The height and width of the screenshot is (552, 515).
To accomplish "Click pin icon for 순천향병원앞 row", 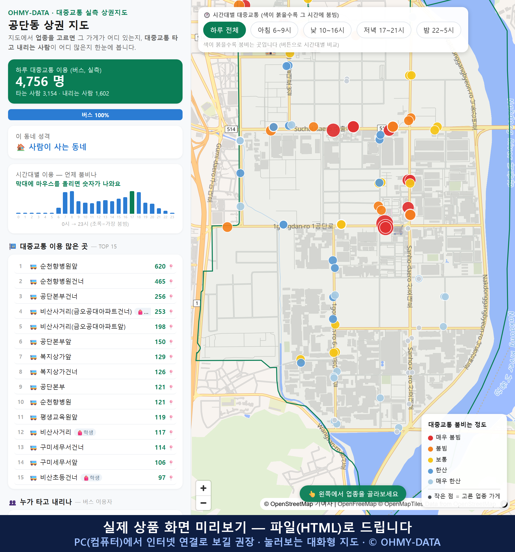I will pyautogui.click(x=171, y=266).
